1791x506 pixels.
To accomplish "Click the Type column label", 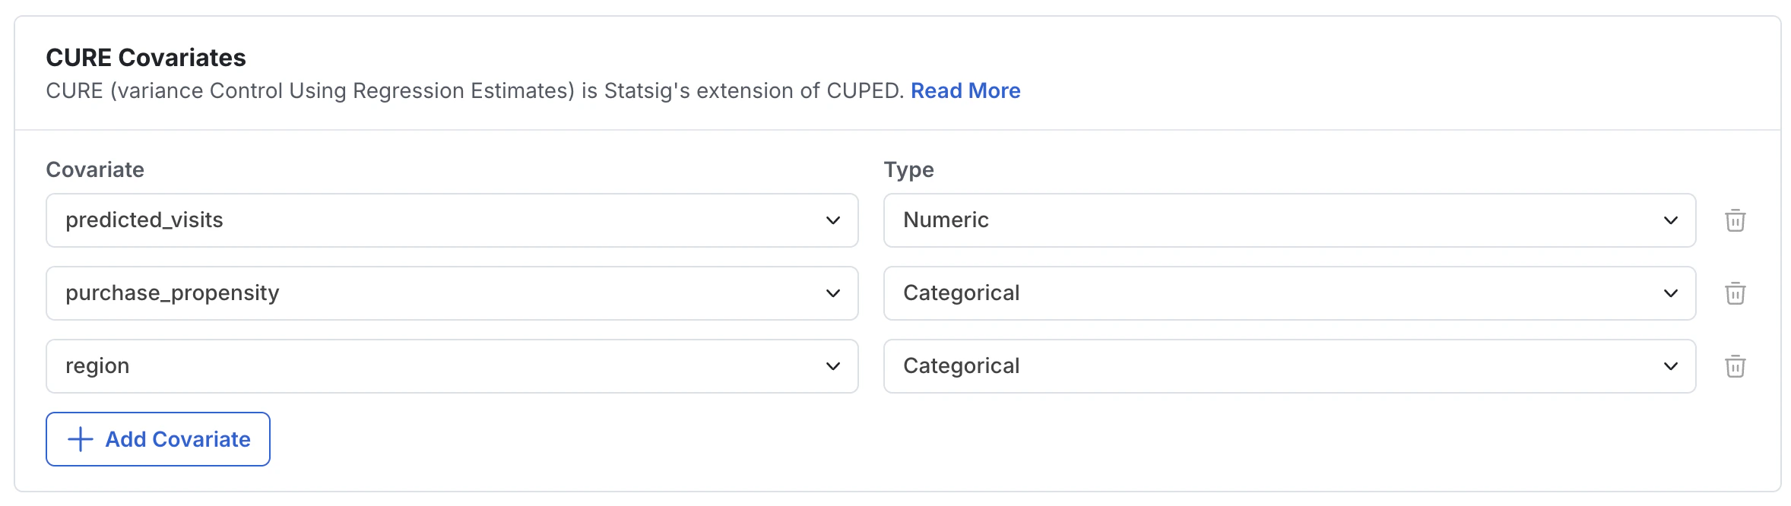I will (x=908, y=169).
